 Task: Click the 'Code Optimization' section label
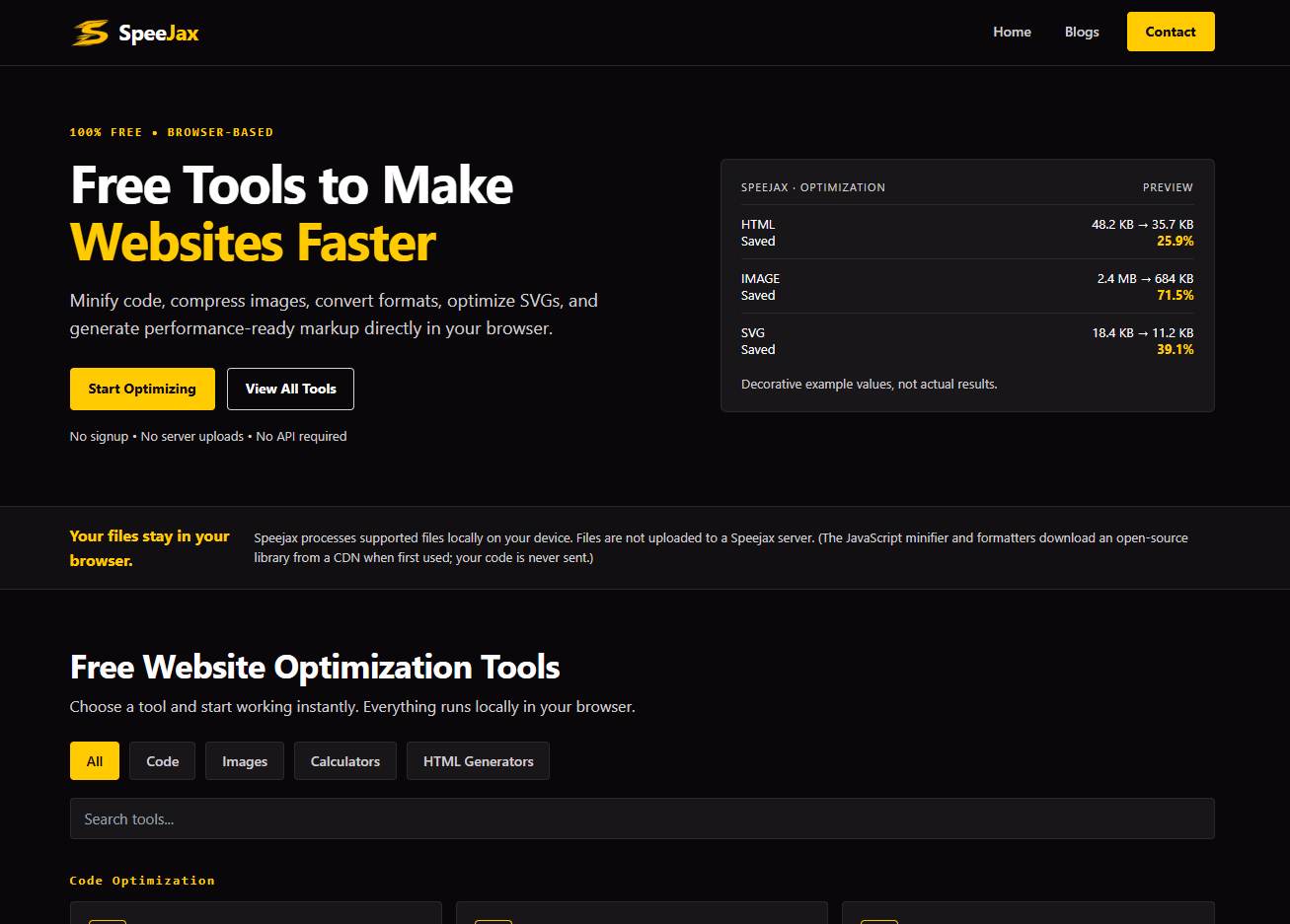point(142,881)
